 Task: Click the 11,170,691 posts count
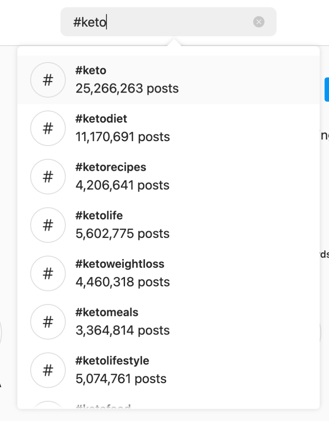(x=123, y=137)
